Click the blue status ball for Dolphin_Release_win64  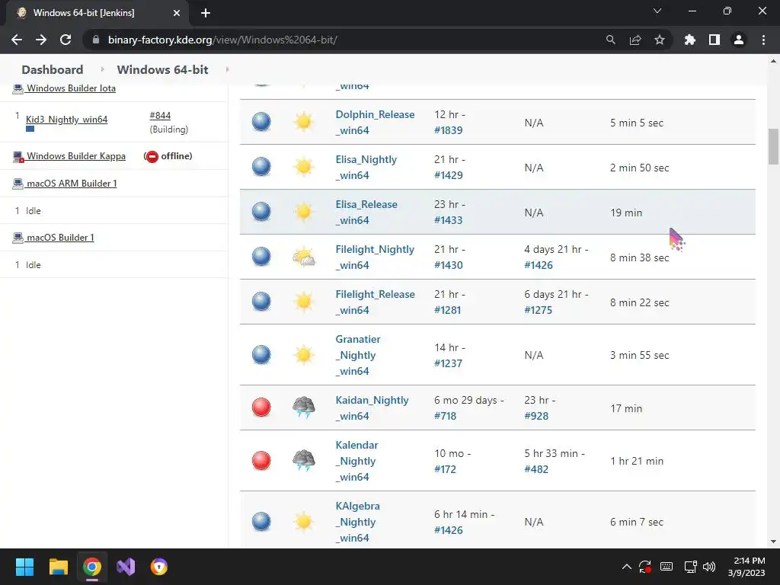pyautogui.click(x=261, y=122)
